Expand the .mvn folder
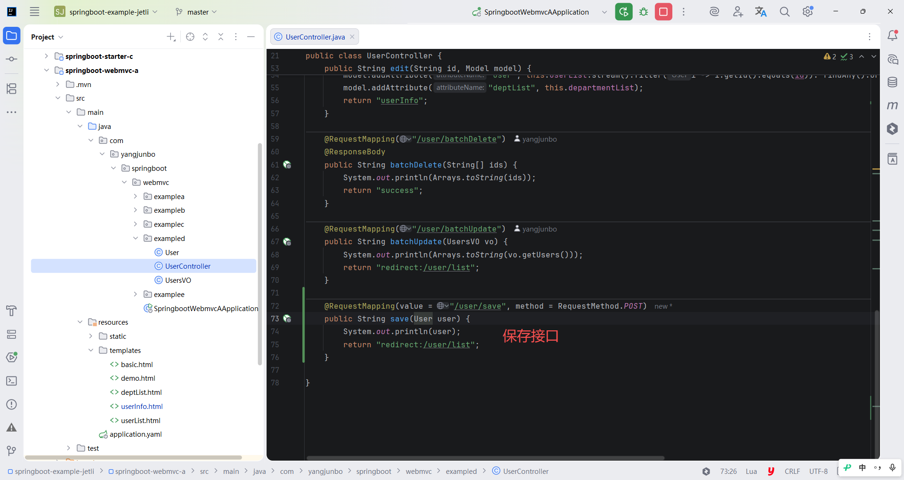Screen dimensions: 904x480 point(57,84)
